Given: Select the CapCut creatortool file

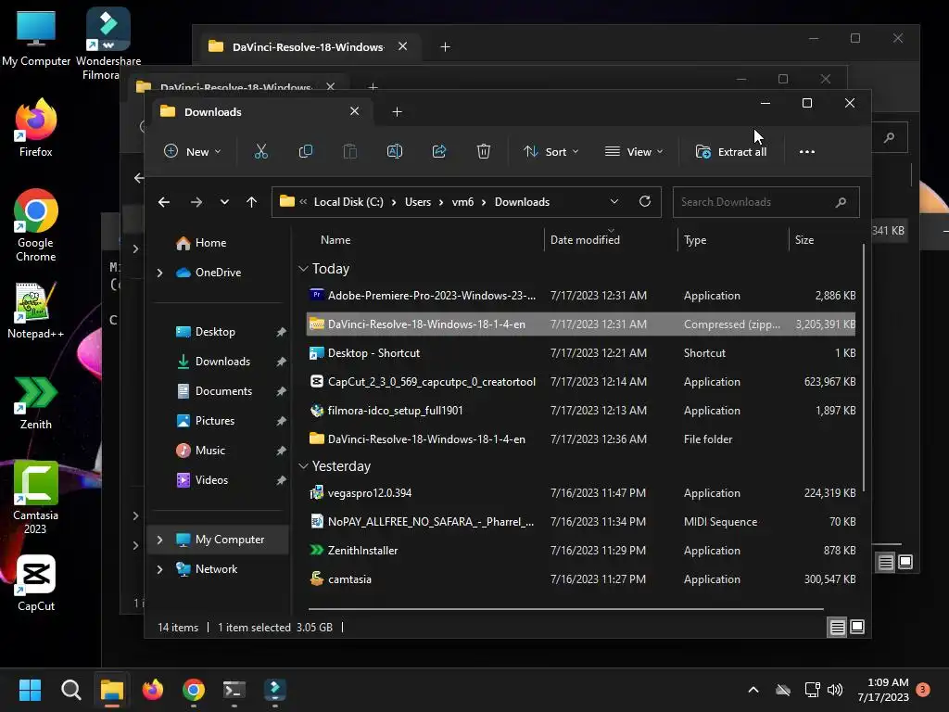Looking at the screenshot, I should [580, 381].
